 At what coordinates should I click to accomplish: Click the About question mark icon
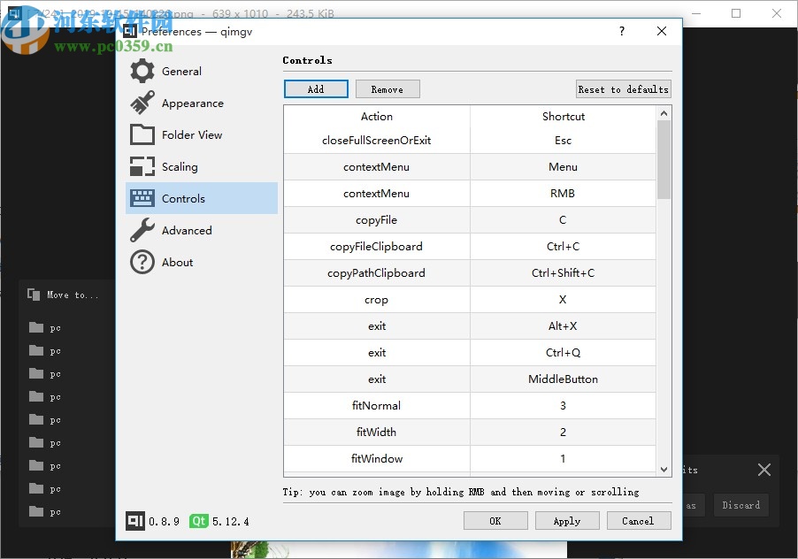coord(142,262)
